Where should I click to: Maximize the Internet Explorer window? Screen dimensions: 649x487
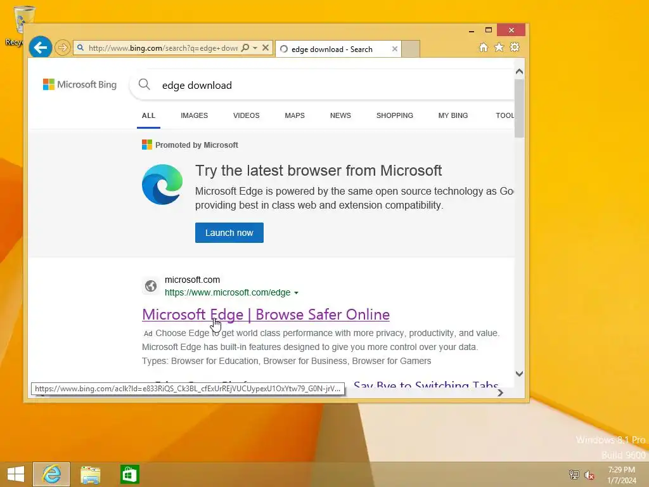(489, 30)
